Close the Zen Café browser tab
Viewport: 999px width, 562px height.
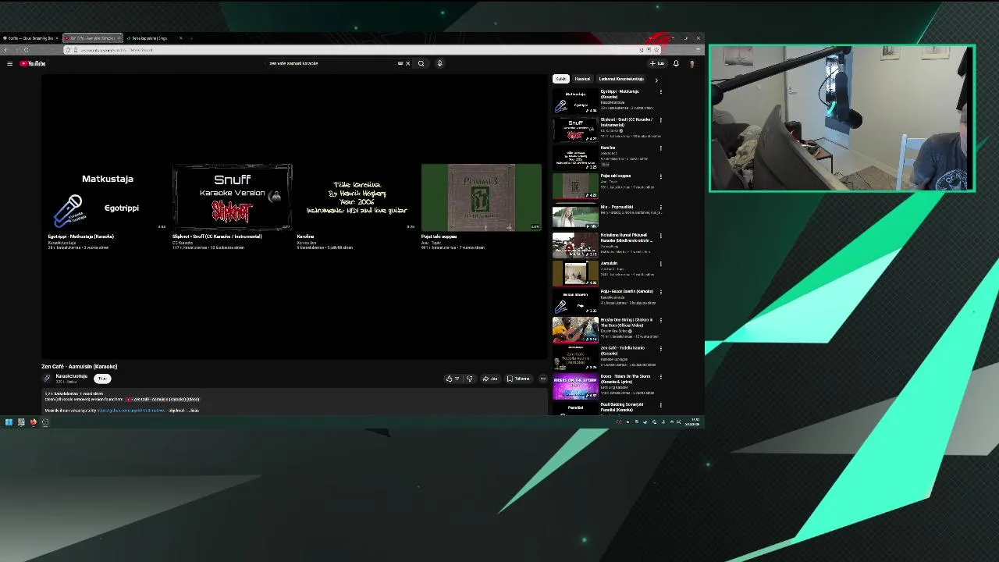[119, 37]
